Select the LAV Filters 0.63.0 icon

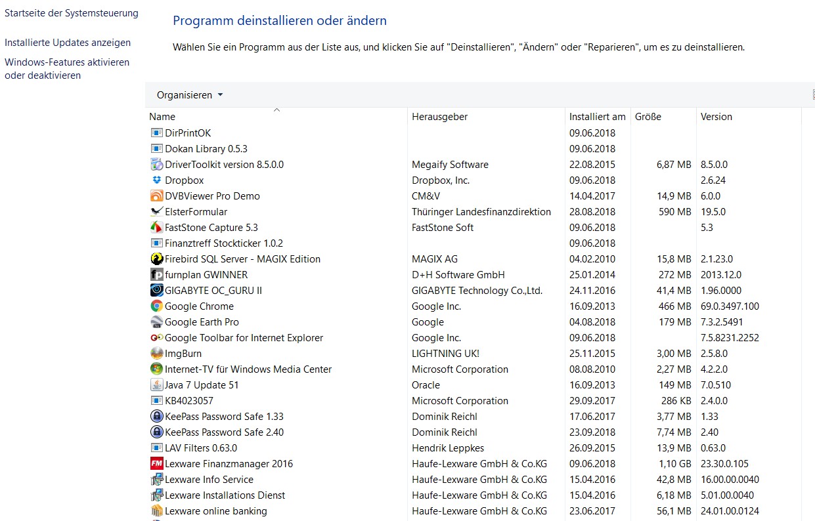click(156, 448)
